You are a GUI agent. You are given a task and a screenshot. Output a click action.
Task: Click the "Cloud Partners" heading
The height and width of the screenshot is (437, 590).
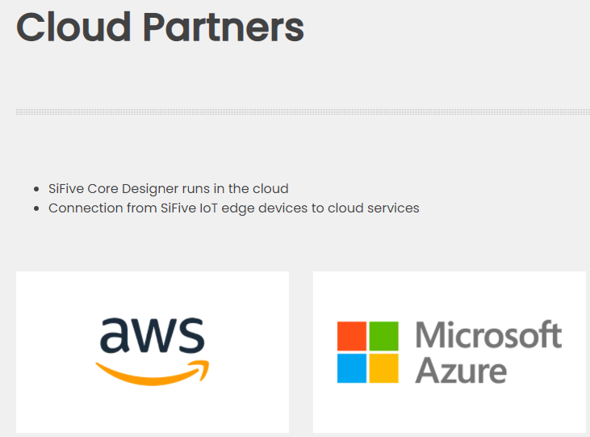point(160,27)
